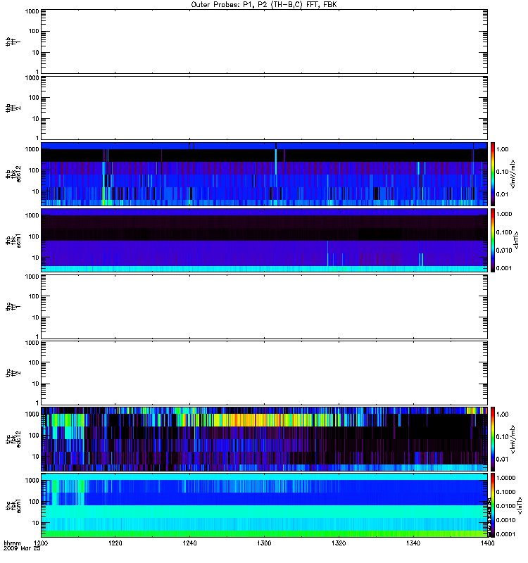Image resolution: width=528 pixels, height=563 pixels.
Task: Click the empty thc fft 2 plot panel
Action: [x=264, y=373]
